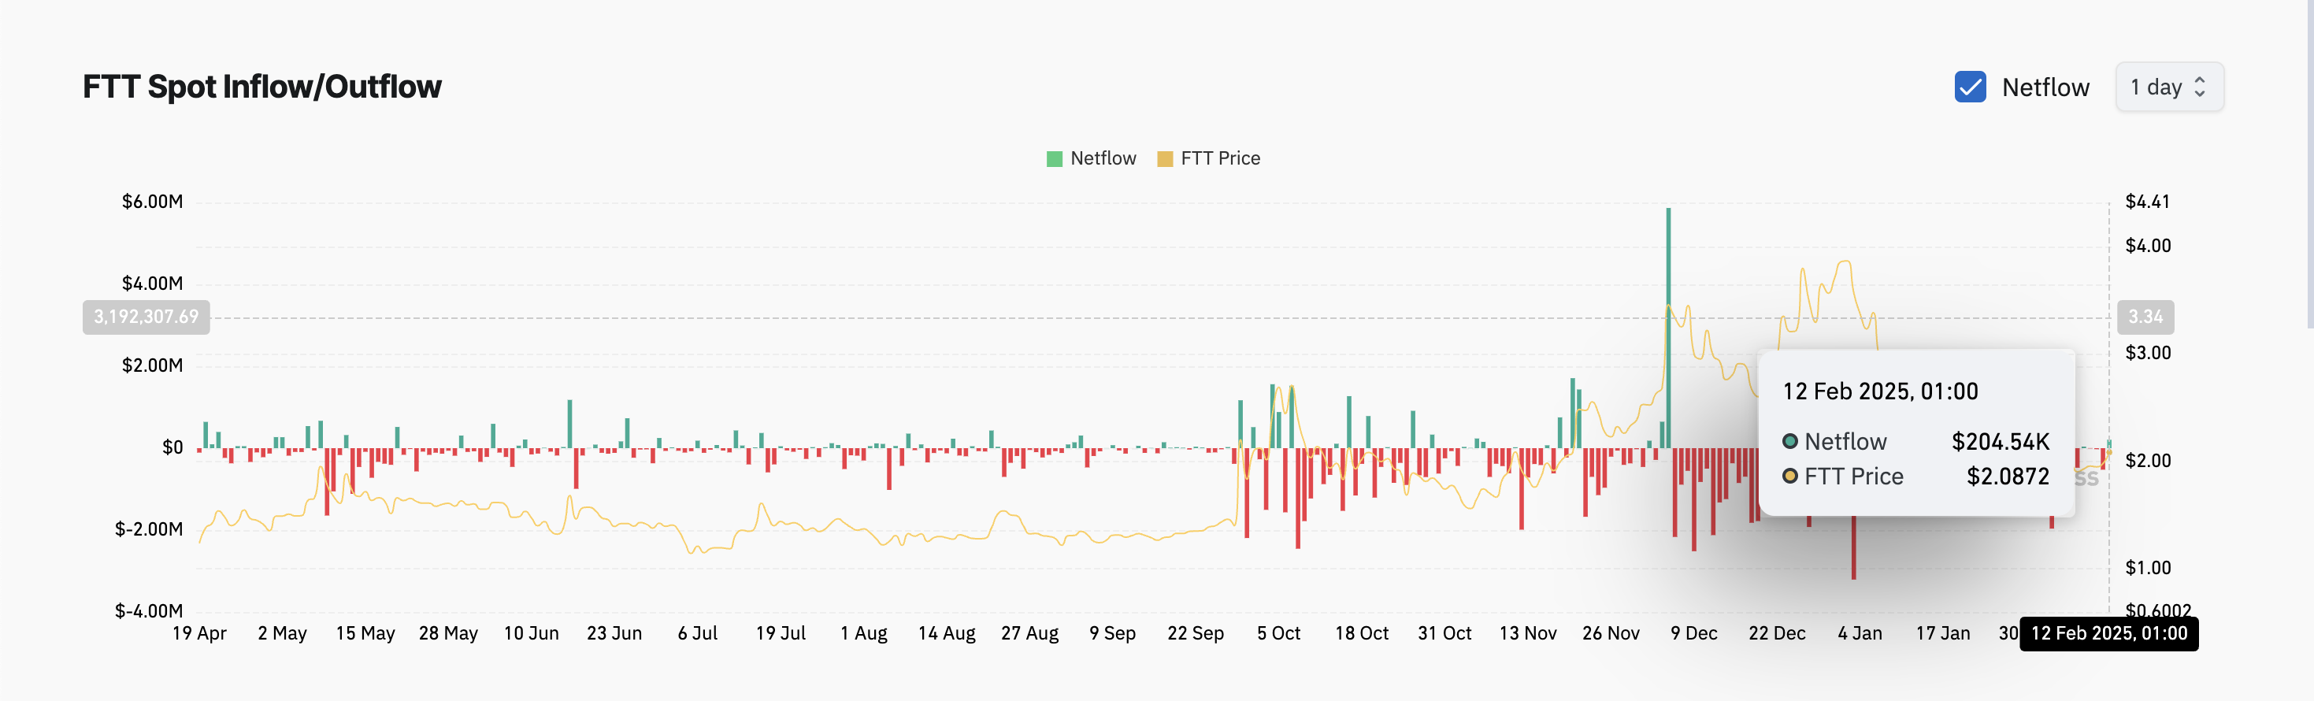Click the 3.34 price crosshair label
The image size is (2314, 701).
pyautogui.click(x=2145, y=317)
